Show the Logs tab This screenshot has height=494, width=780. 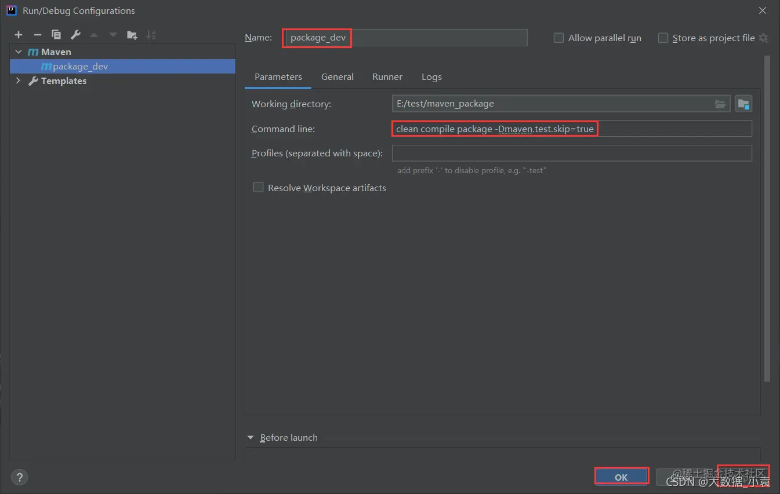pos(431,77)
